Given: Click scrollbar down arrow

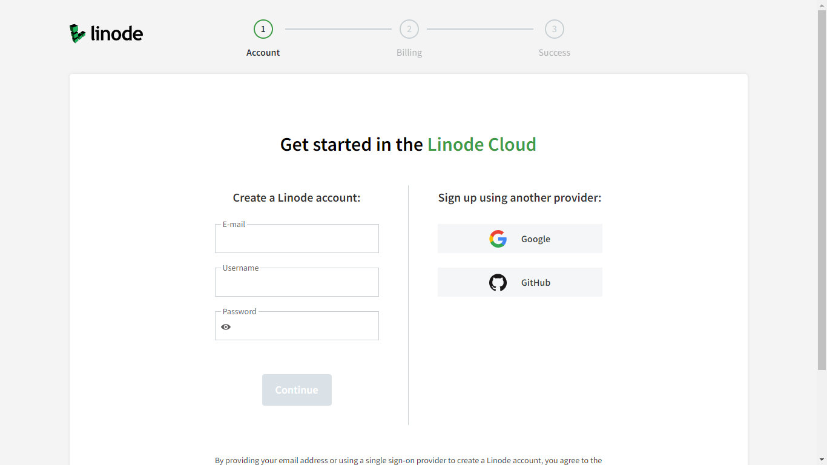Looking at the screenshot, I should (822, 460).
